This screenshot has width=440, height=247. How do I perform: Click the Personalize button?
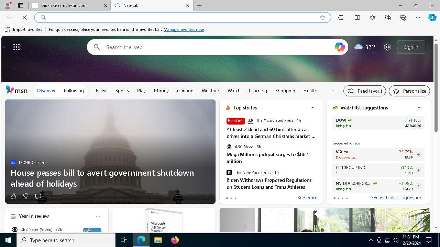point(409,91)
